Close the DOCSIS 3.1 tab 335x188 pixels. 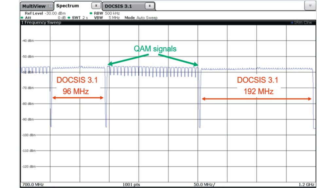click(x=149, y=6)
